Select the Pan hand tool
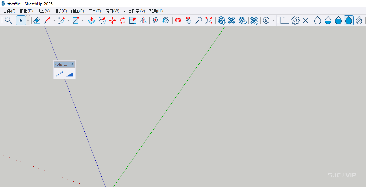This screenshot has height=187, width=366. tap(188, 20)
